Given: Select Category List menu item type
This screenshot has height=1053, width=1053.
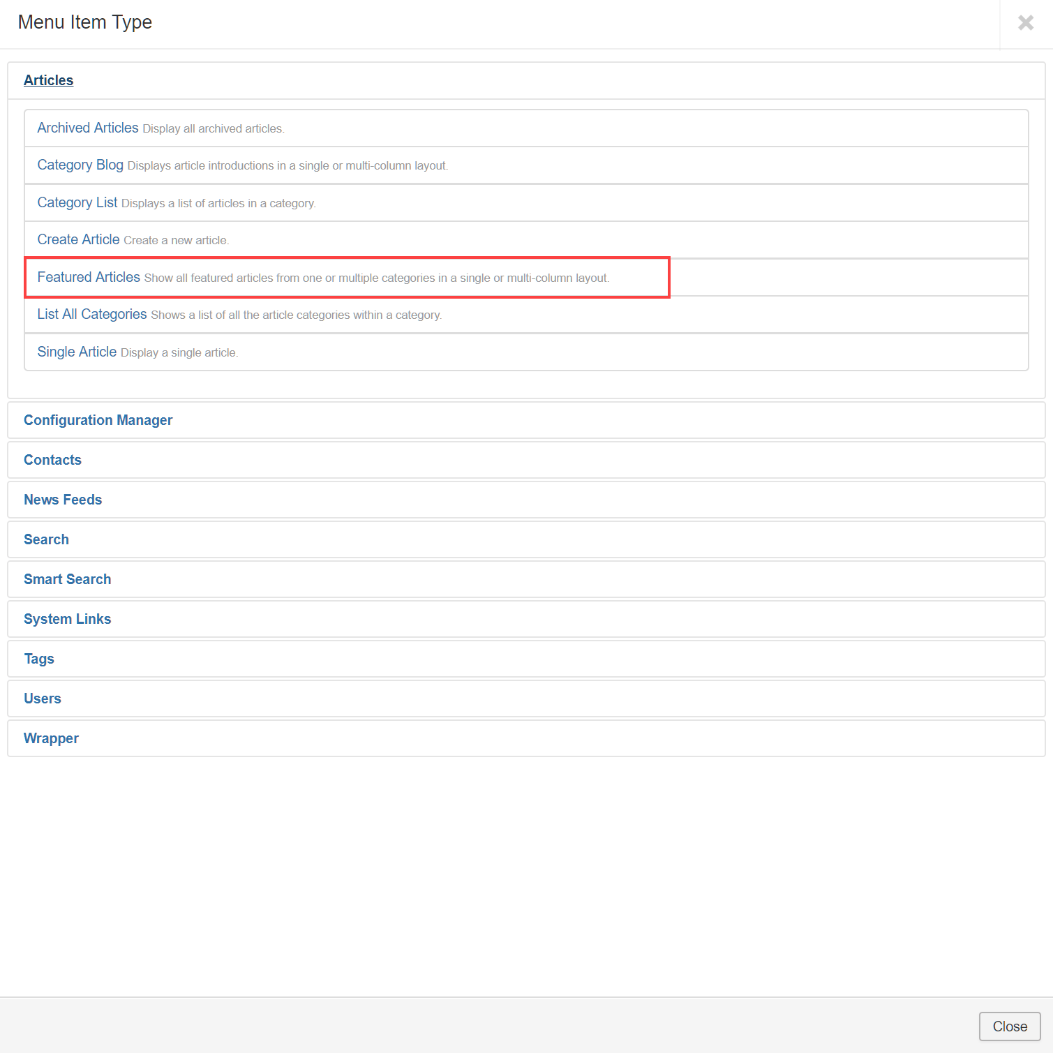Looking at the screenshot, I should pyautogui.click(x=526, y=203).
